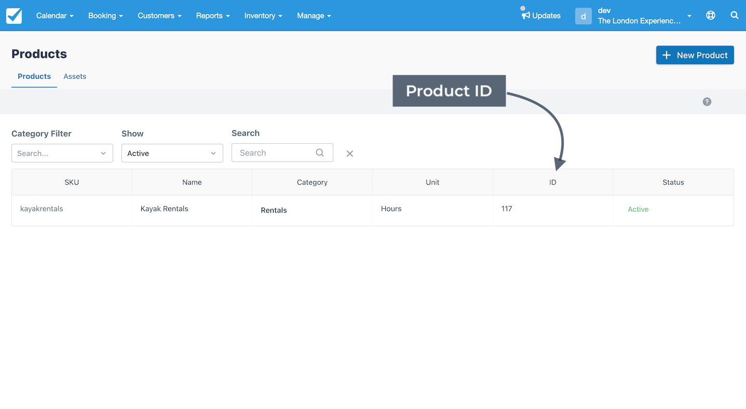Click the product ID '117'
746x409 pixels.
point(507,209)
